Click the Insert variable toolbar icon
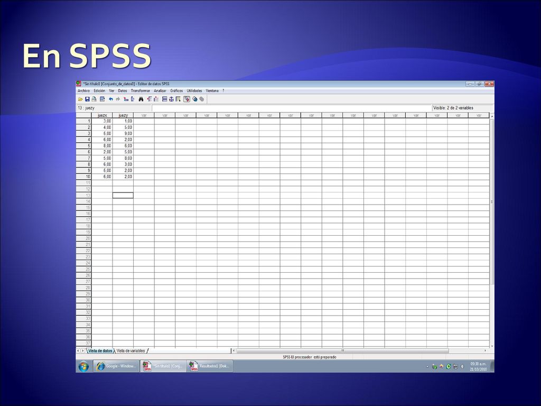This screenshot has height=406, width=541. click(x=156, y=99)
